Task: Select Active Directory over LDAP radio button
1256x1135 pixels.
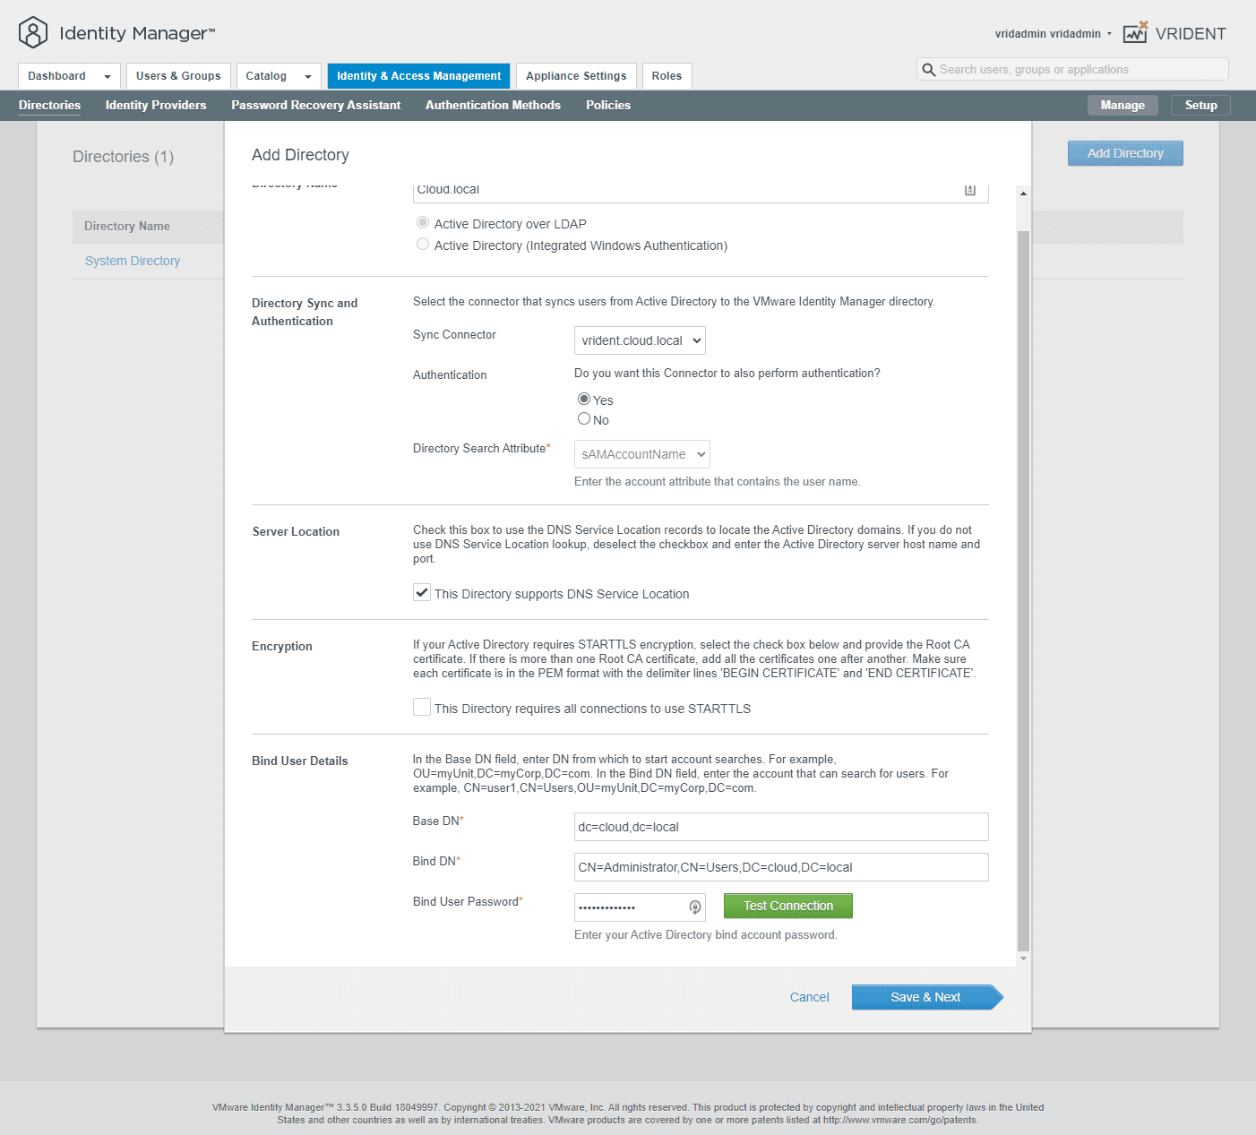Action: (423, 222)
